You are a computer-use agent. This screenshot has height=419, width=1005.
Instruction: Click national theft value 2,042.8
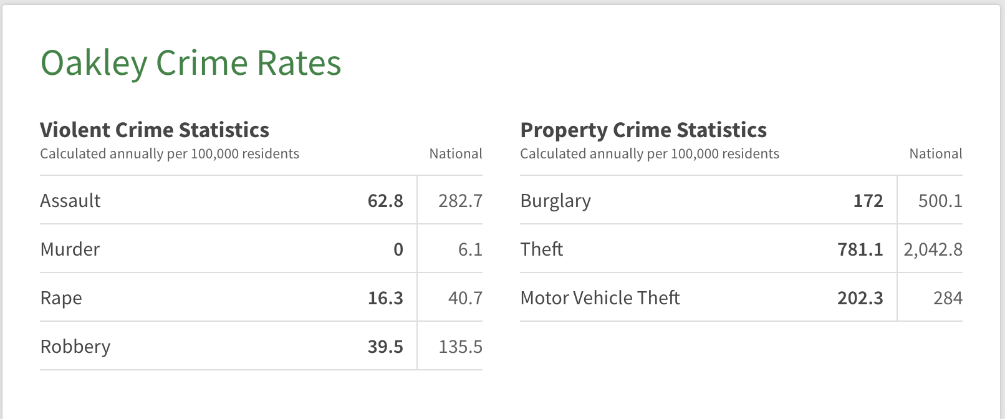pos(933,249)
